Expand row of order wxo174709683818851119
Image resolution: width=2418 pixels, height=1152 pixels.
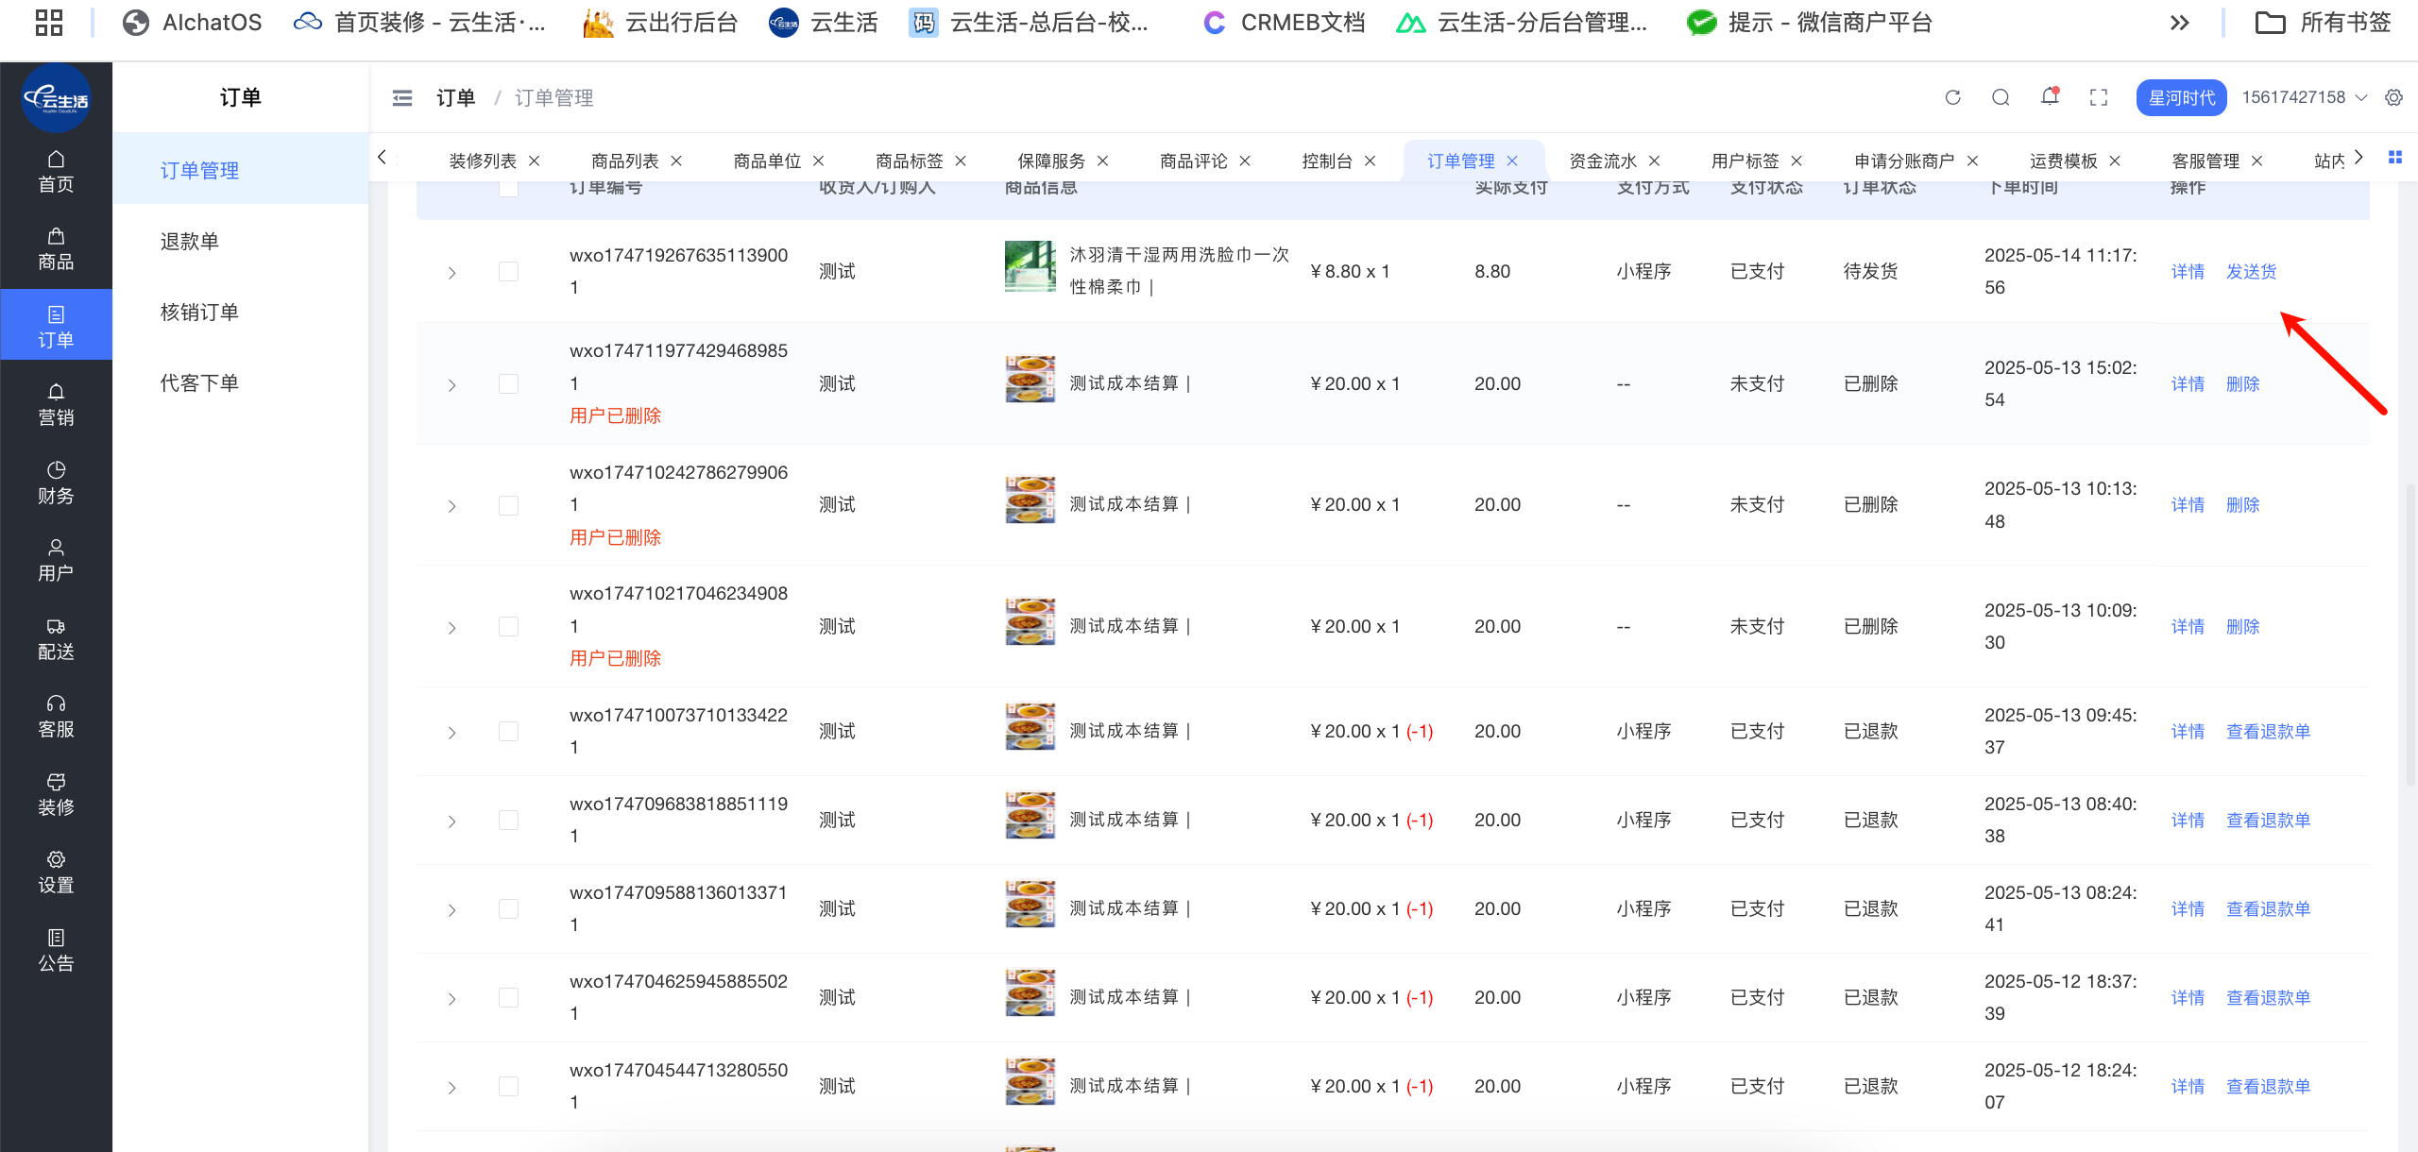coord(452,822)
